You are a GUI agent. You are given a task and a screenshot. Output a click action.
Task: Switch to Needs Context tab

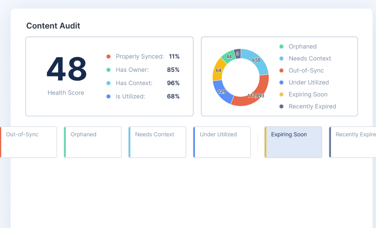157,142
